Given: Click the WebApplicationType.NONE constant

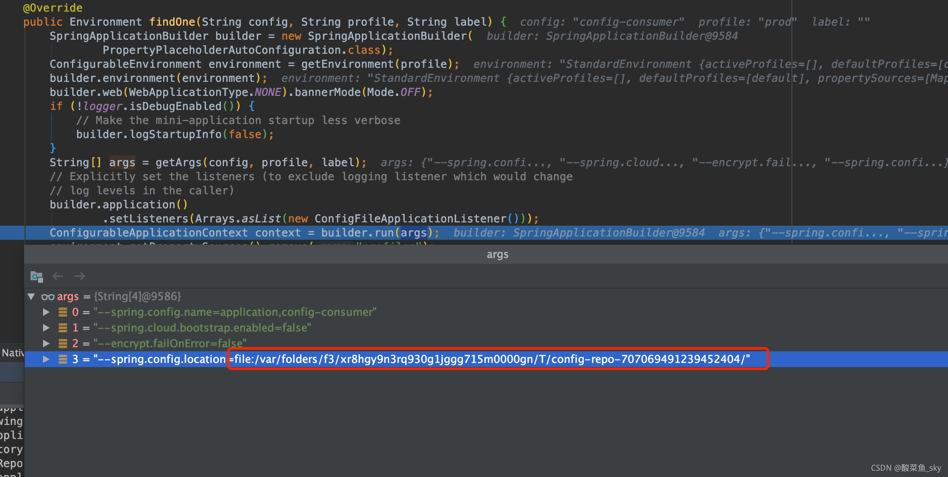Looking at the screenshot, I should pyautogui.click(x=205, y=92).
